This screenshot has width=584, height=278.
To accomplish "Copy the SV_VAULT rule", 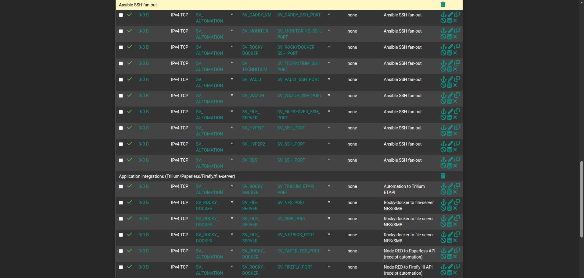I will [457, 79].
